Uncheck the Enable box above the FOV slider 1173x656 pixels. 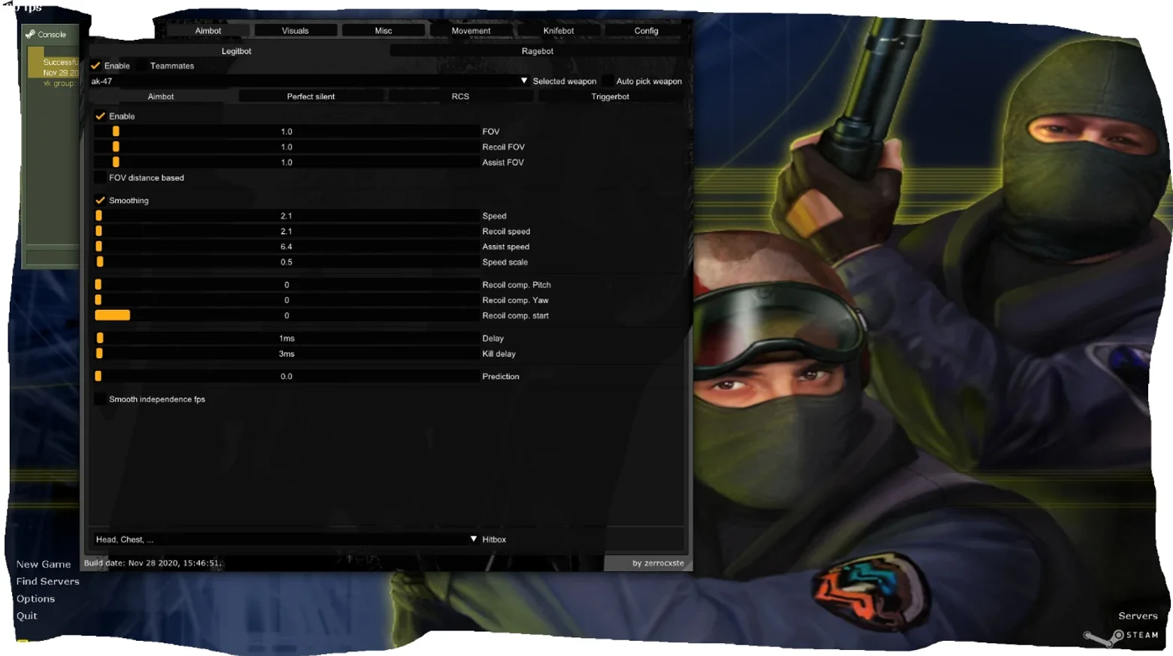100,117
